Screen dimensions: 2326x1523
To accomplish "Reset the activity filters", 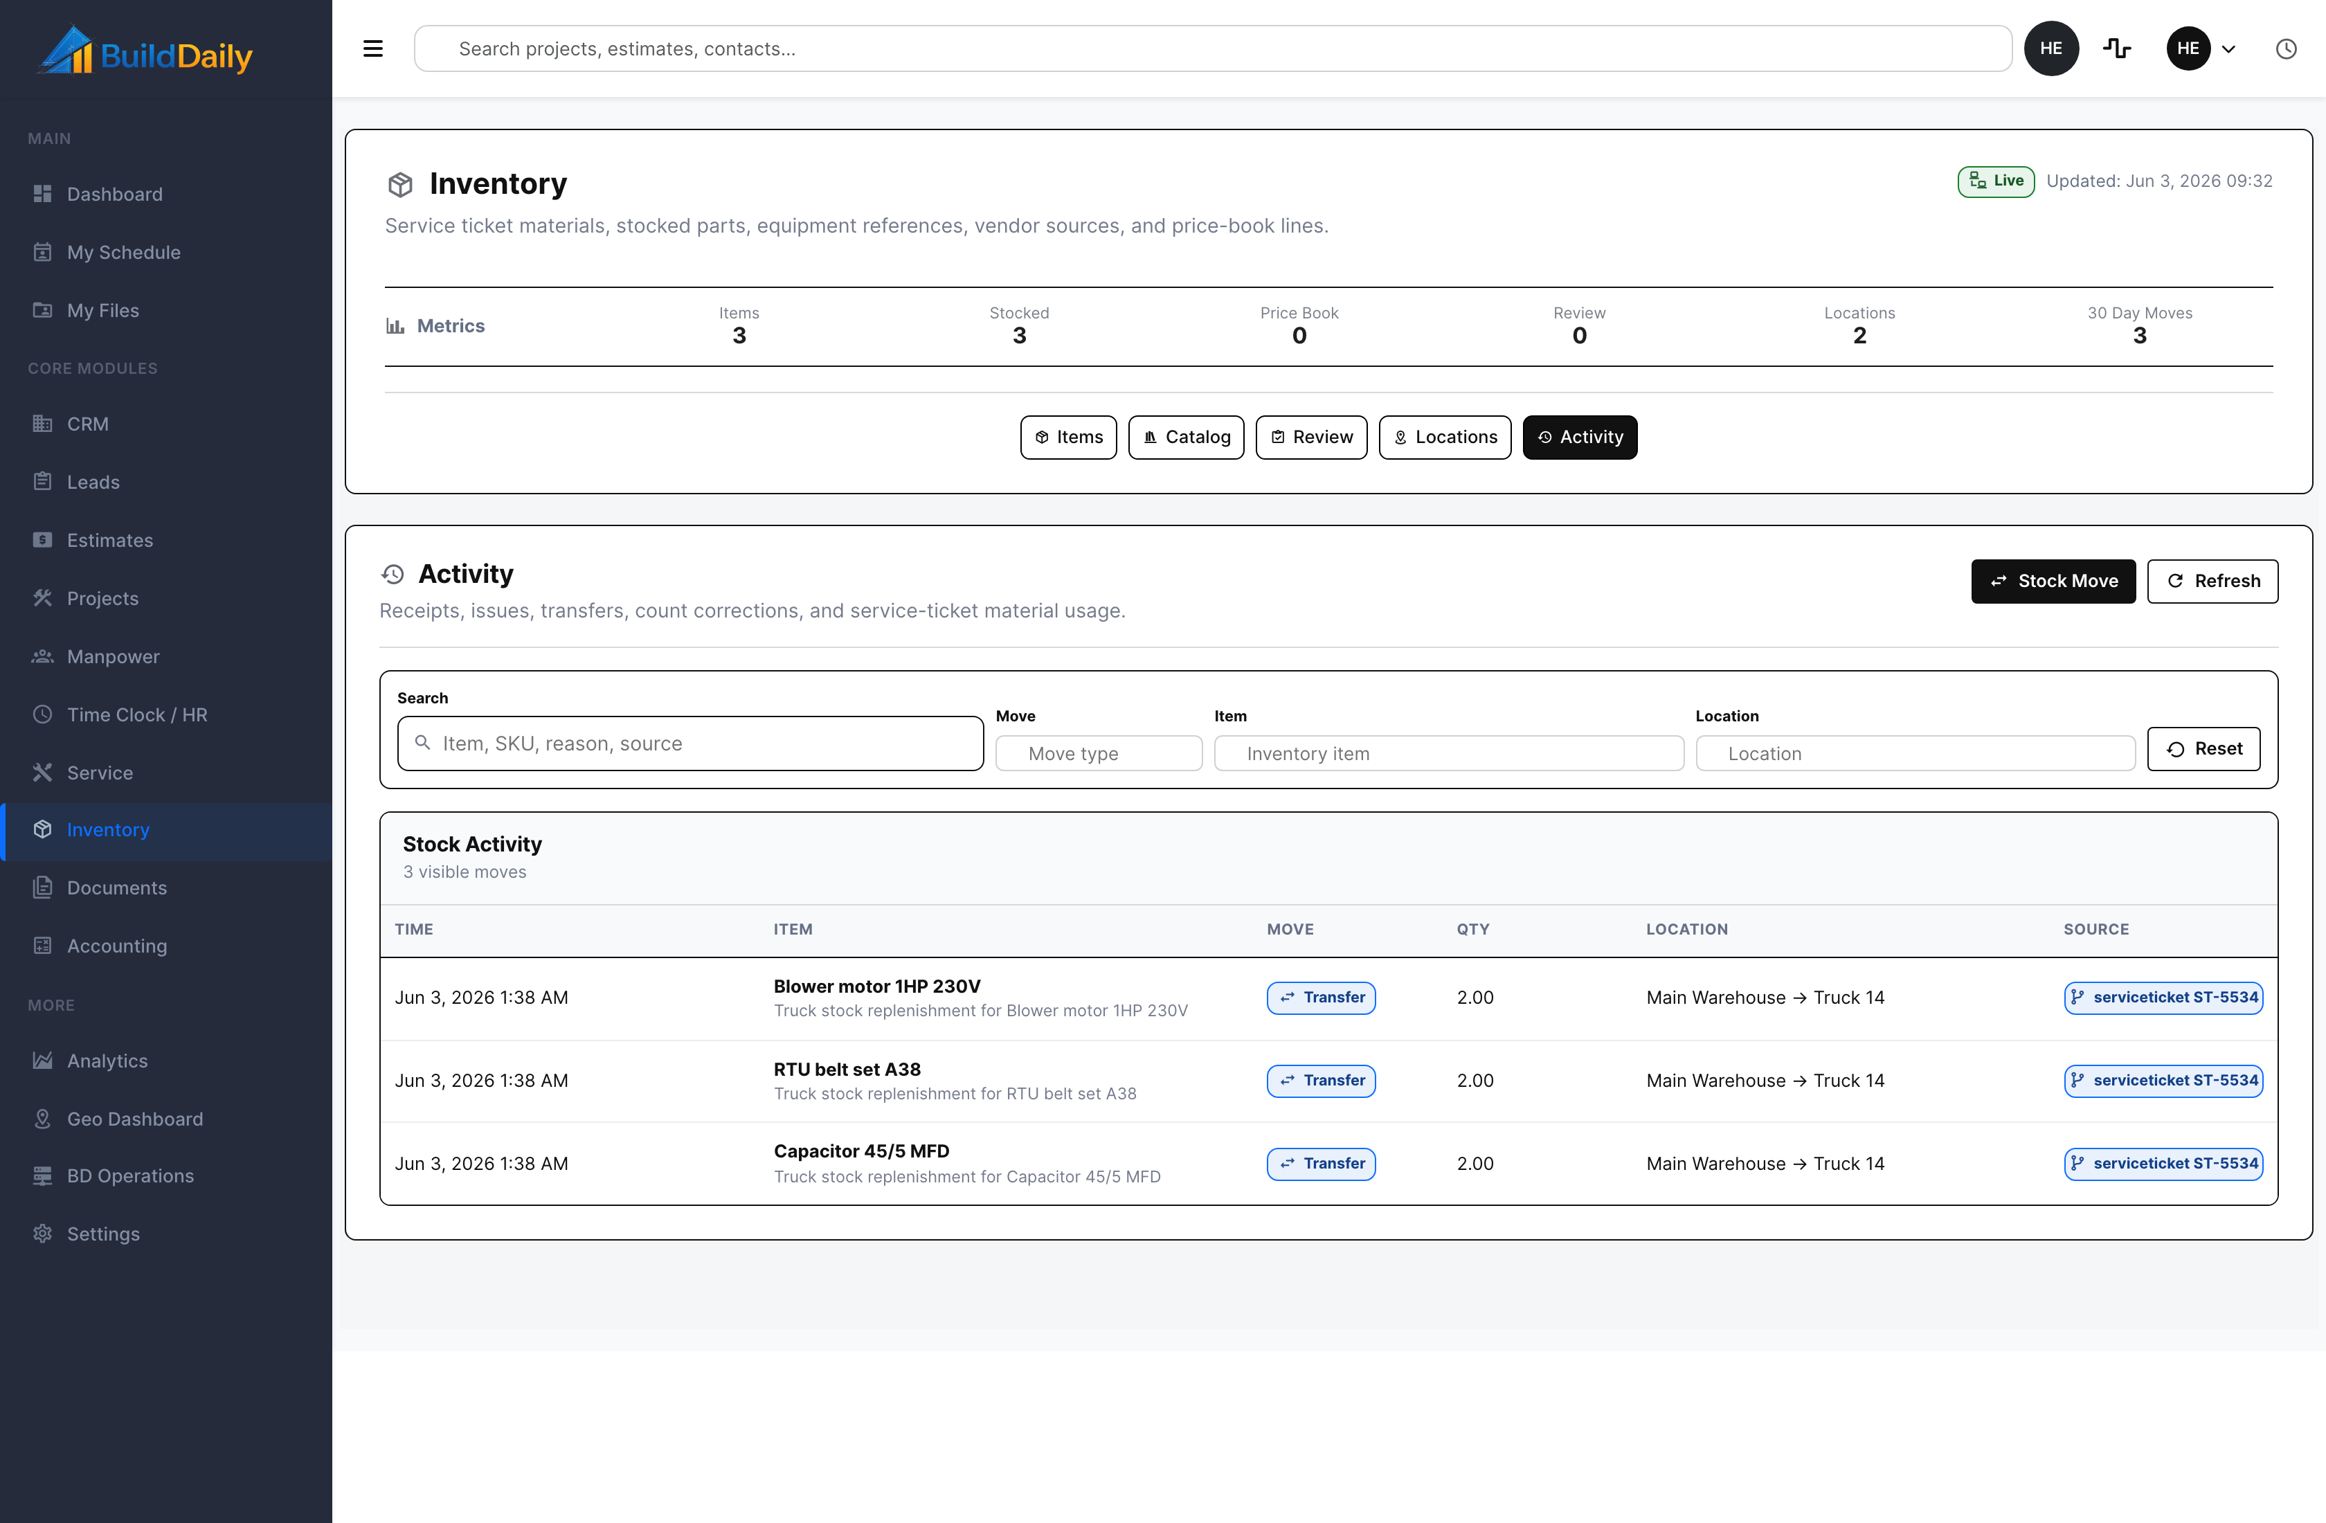I will (x=2203, y=749).
